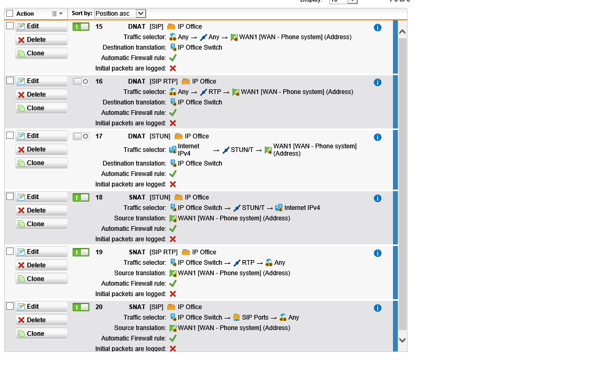The width and height of the screenshot is (602, 376).
Task: Edit NAT rule 19
Action: (41, 252)
